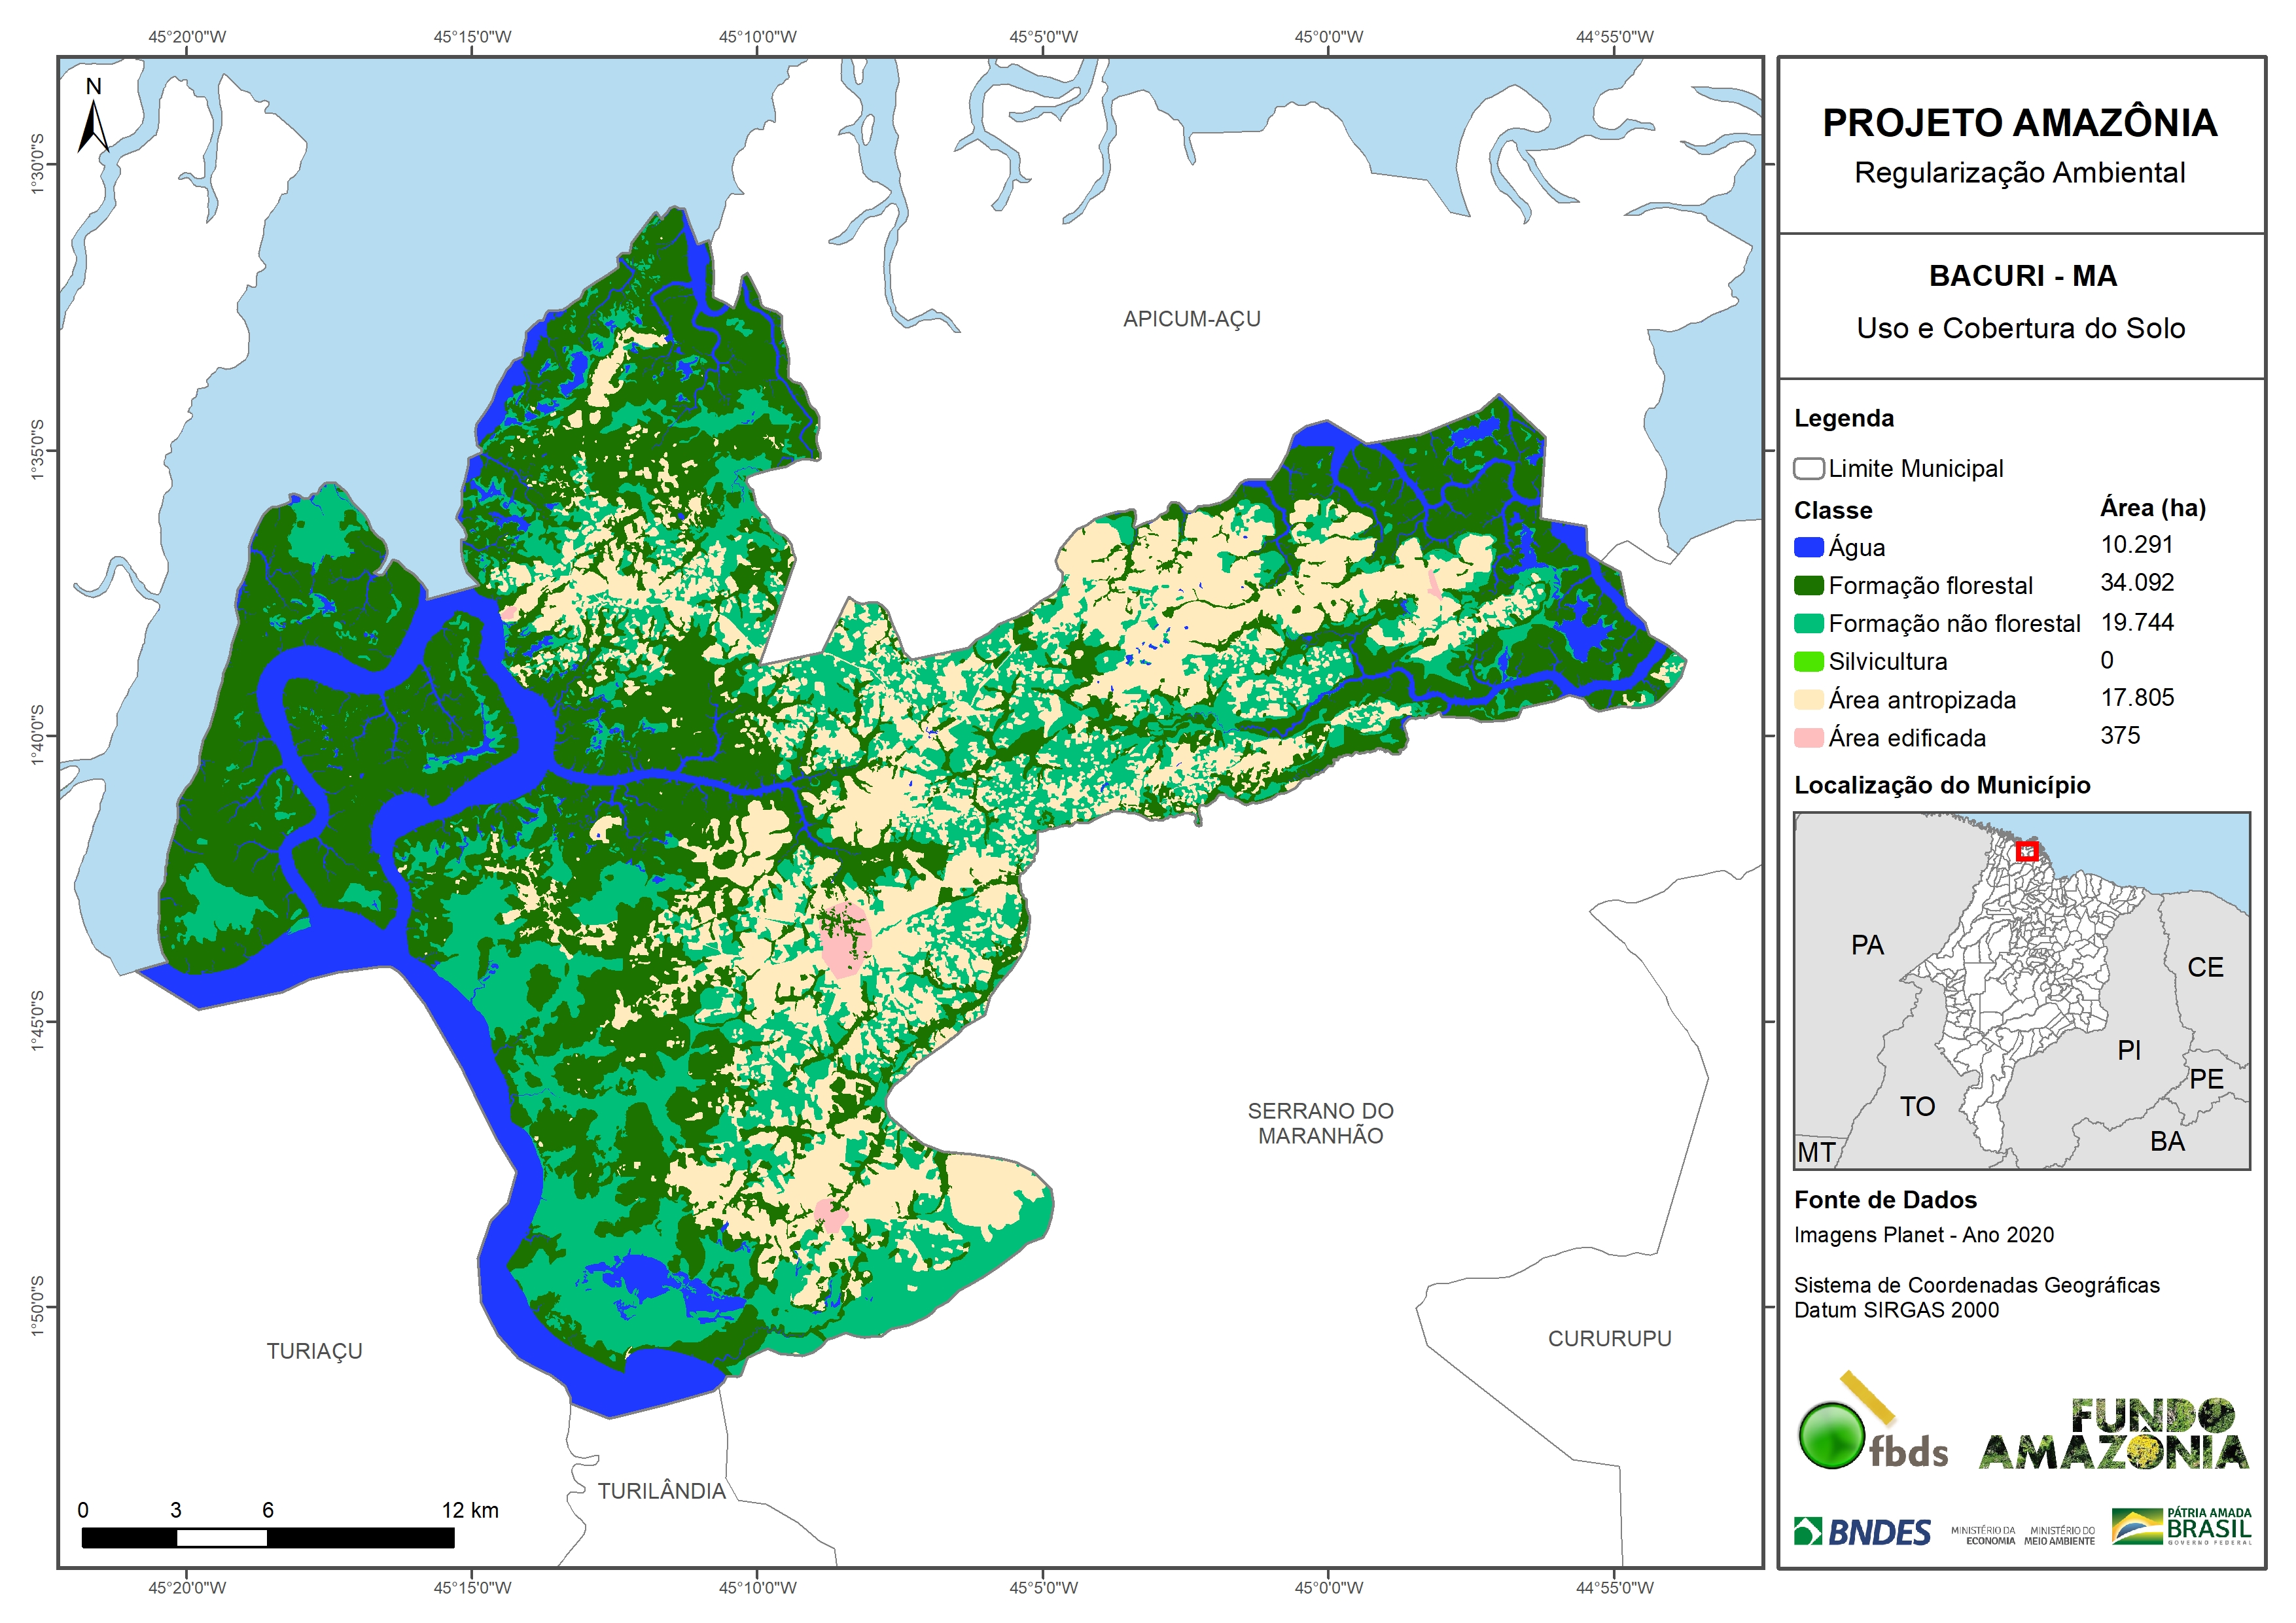
Task: Click the blue Água legend swatch
Action: [x=1808, y=547]
